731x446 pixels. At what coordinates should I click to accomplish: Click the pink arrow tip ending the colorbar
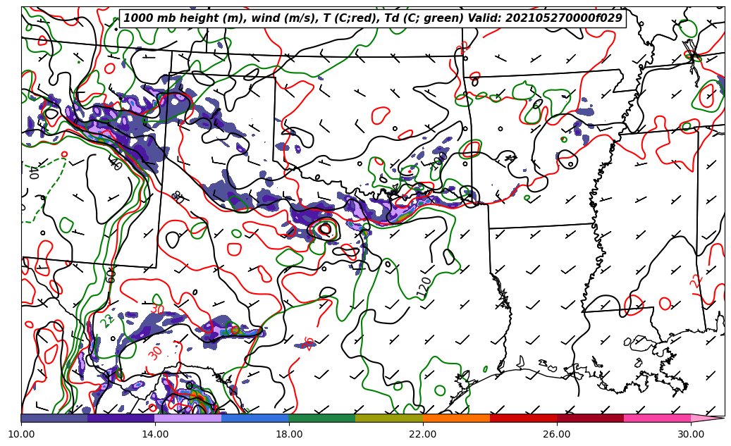[x=707, y=418]
